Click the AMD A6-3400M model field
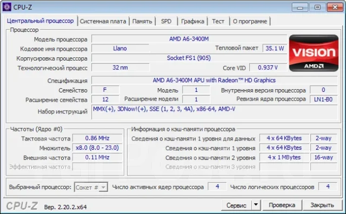This screenshot has height=214, width=346. click(189, 39)
